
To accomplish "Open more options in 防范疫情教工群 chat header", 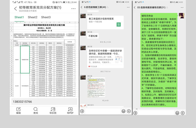I will (128, 7).
